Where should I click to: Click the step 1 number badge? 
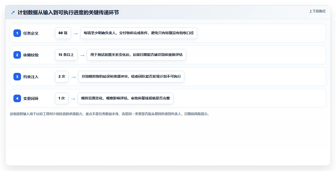tap(17, 33)
